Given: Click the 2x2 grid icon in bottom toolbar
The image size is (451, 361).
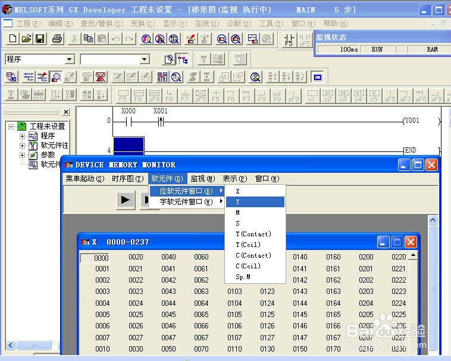Looking at the screenshot, I should (87, 94).
